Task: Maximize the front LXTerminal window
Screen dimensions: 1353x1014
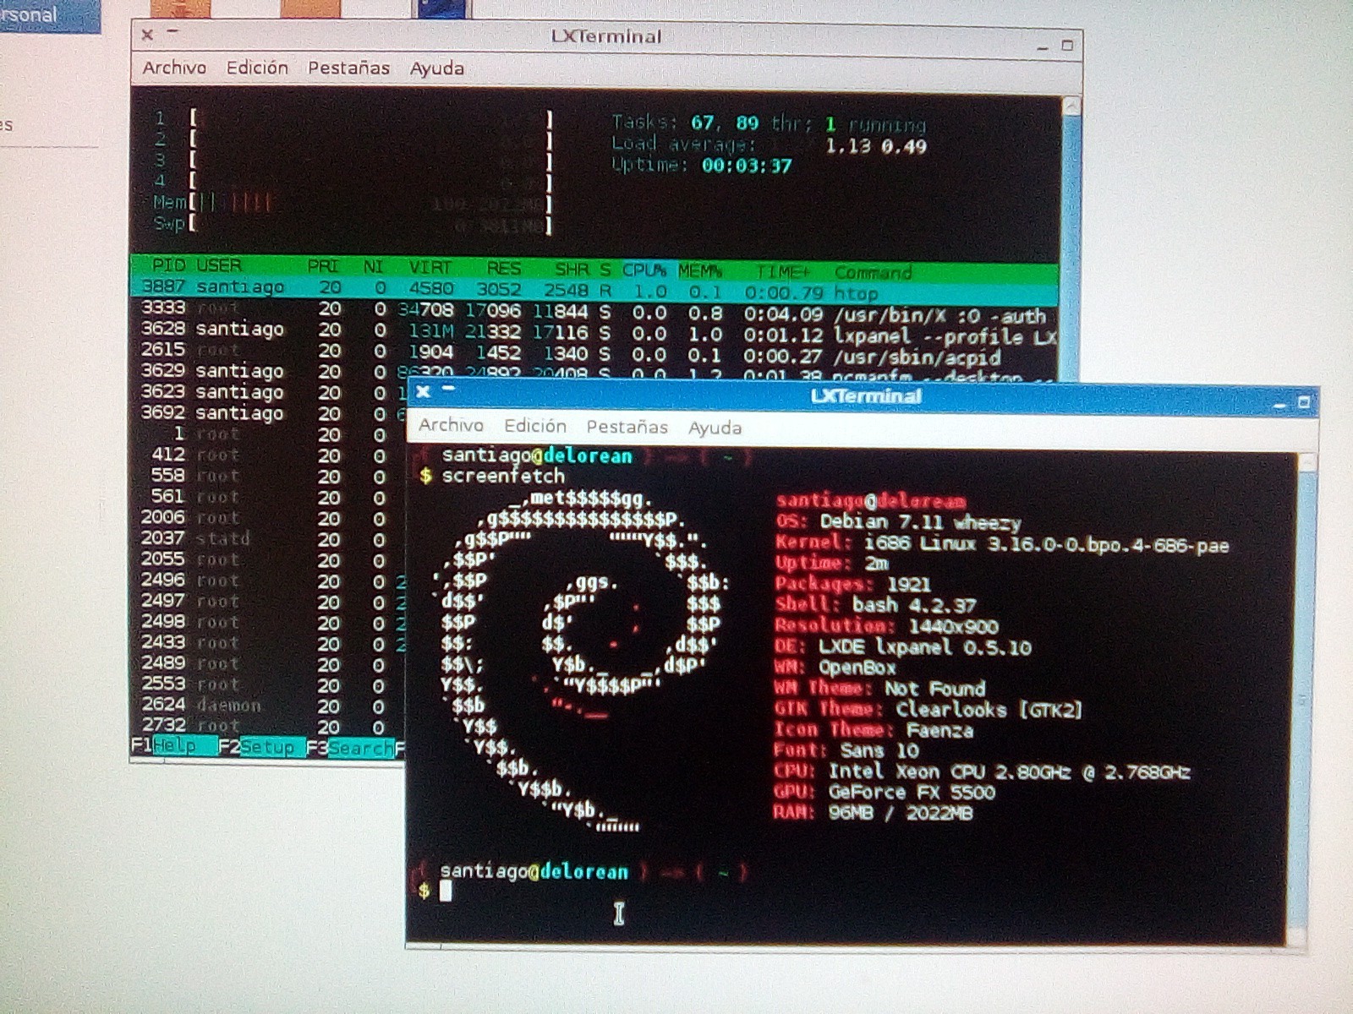Action: click(x=1303, y=403)
